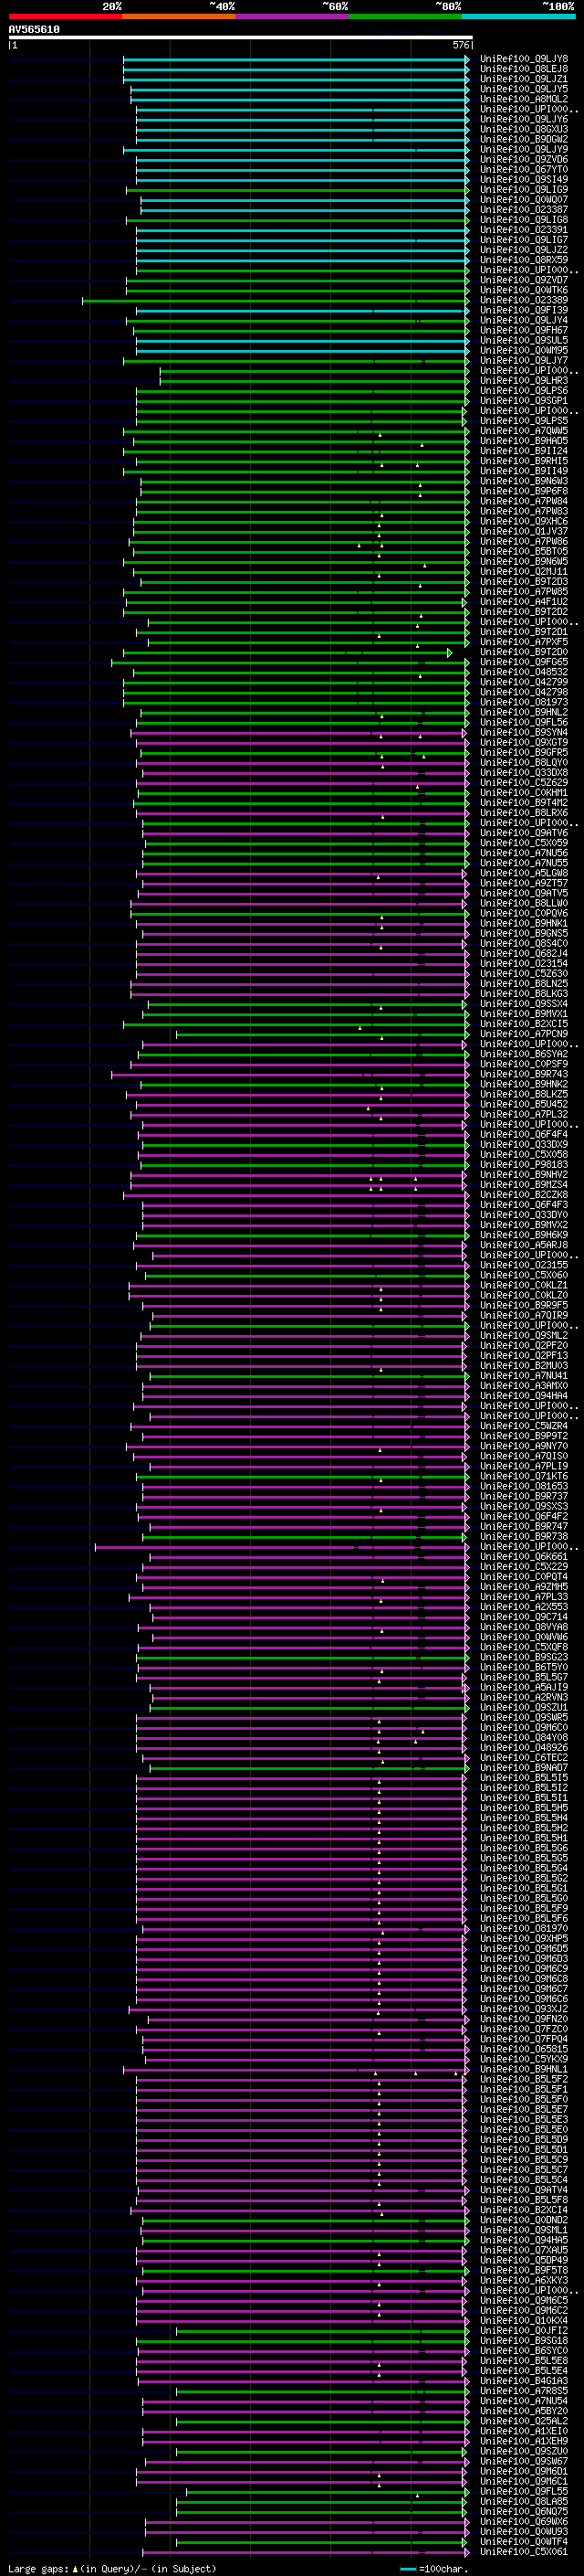Screen dimensions: 584x2576
Task: Open hit UniRef100_Q42799
Action: point(523,682)
